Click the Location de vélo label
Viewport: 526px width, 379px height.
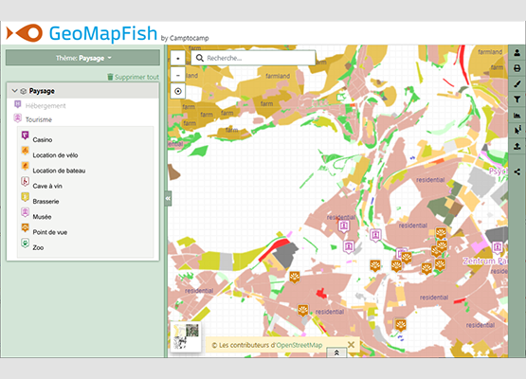tap(55, 155)
